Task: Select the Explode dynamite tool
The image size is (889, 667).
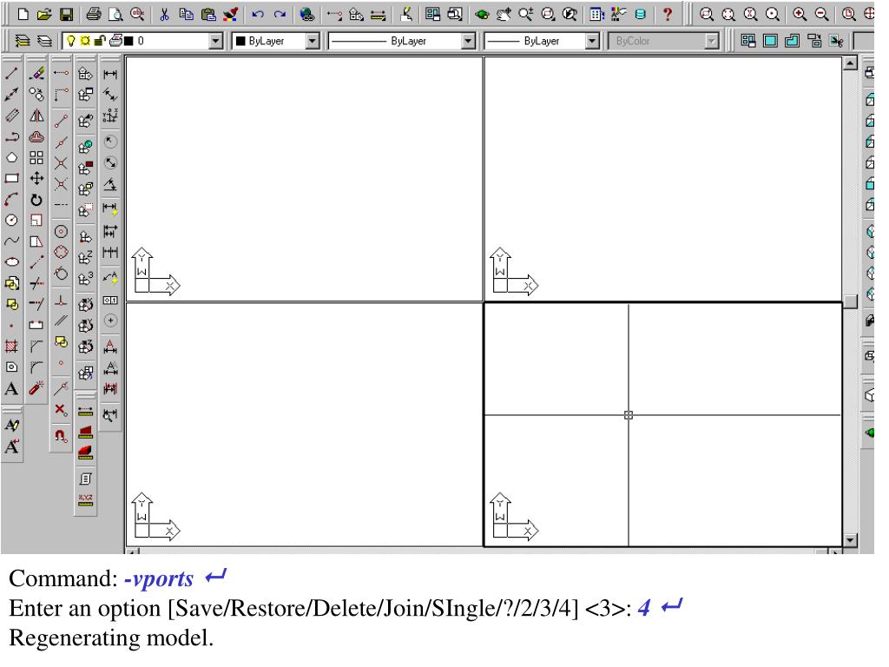Action: click(x=36, y=388)
